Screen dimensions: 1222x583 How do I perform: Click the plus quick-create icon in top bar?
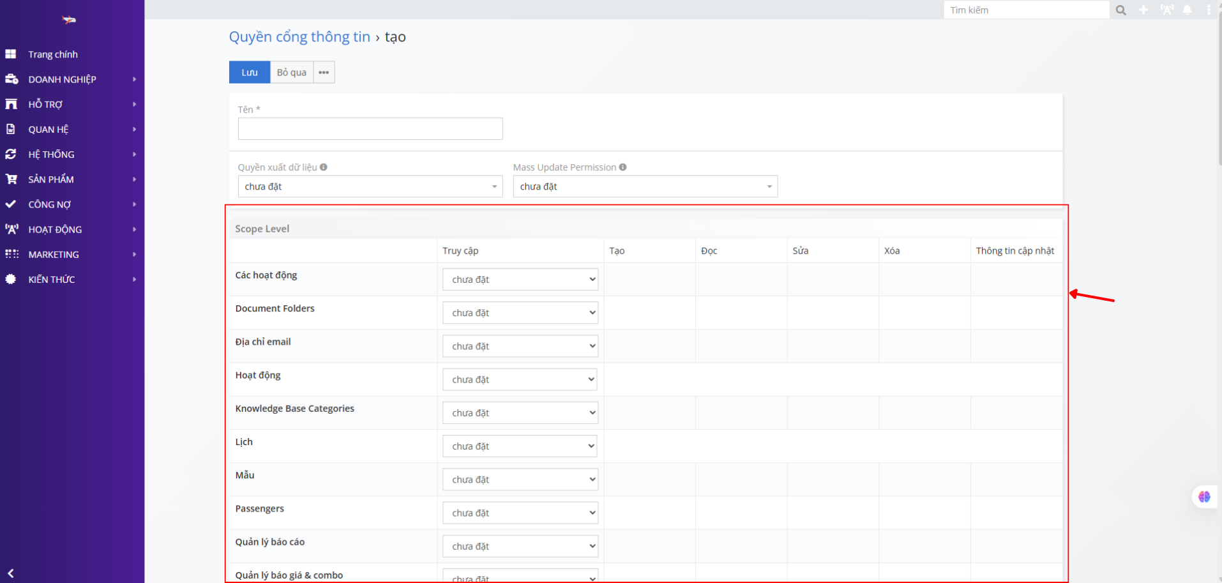point(1143,10)
